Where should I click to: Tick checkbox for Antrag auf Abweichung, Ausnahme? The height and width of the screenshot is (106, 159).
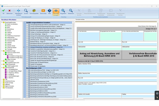(27, 47)
